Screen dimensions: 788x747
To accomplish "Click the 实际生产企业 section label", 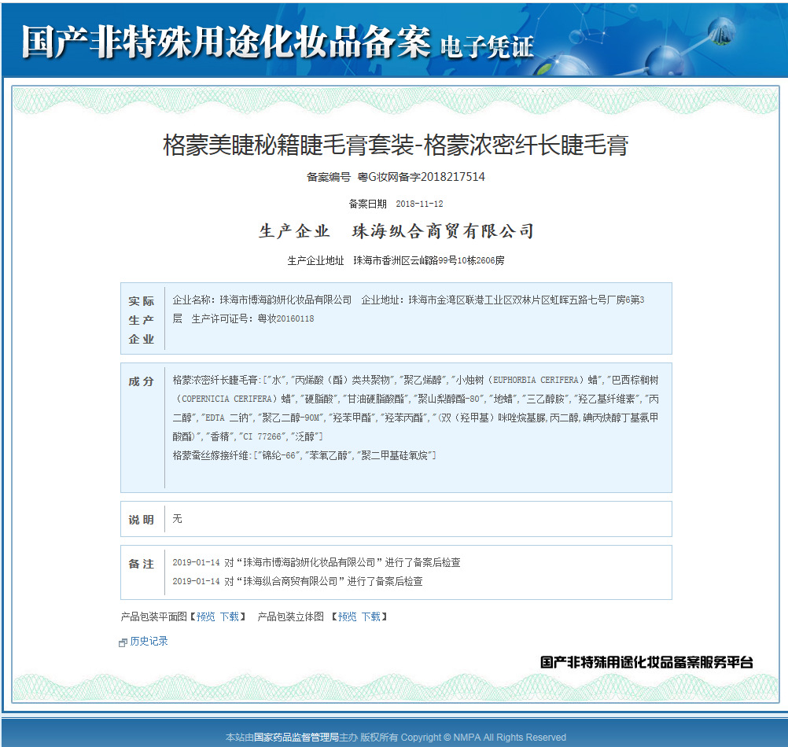I will (142, 319).
